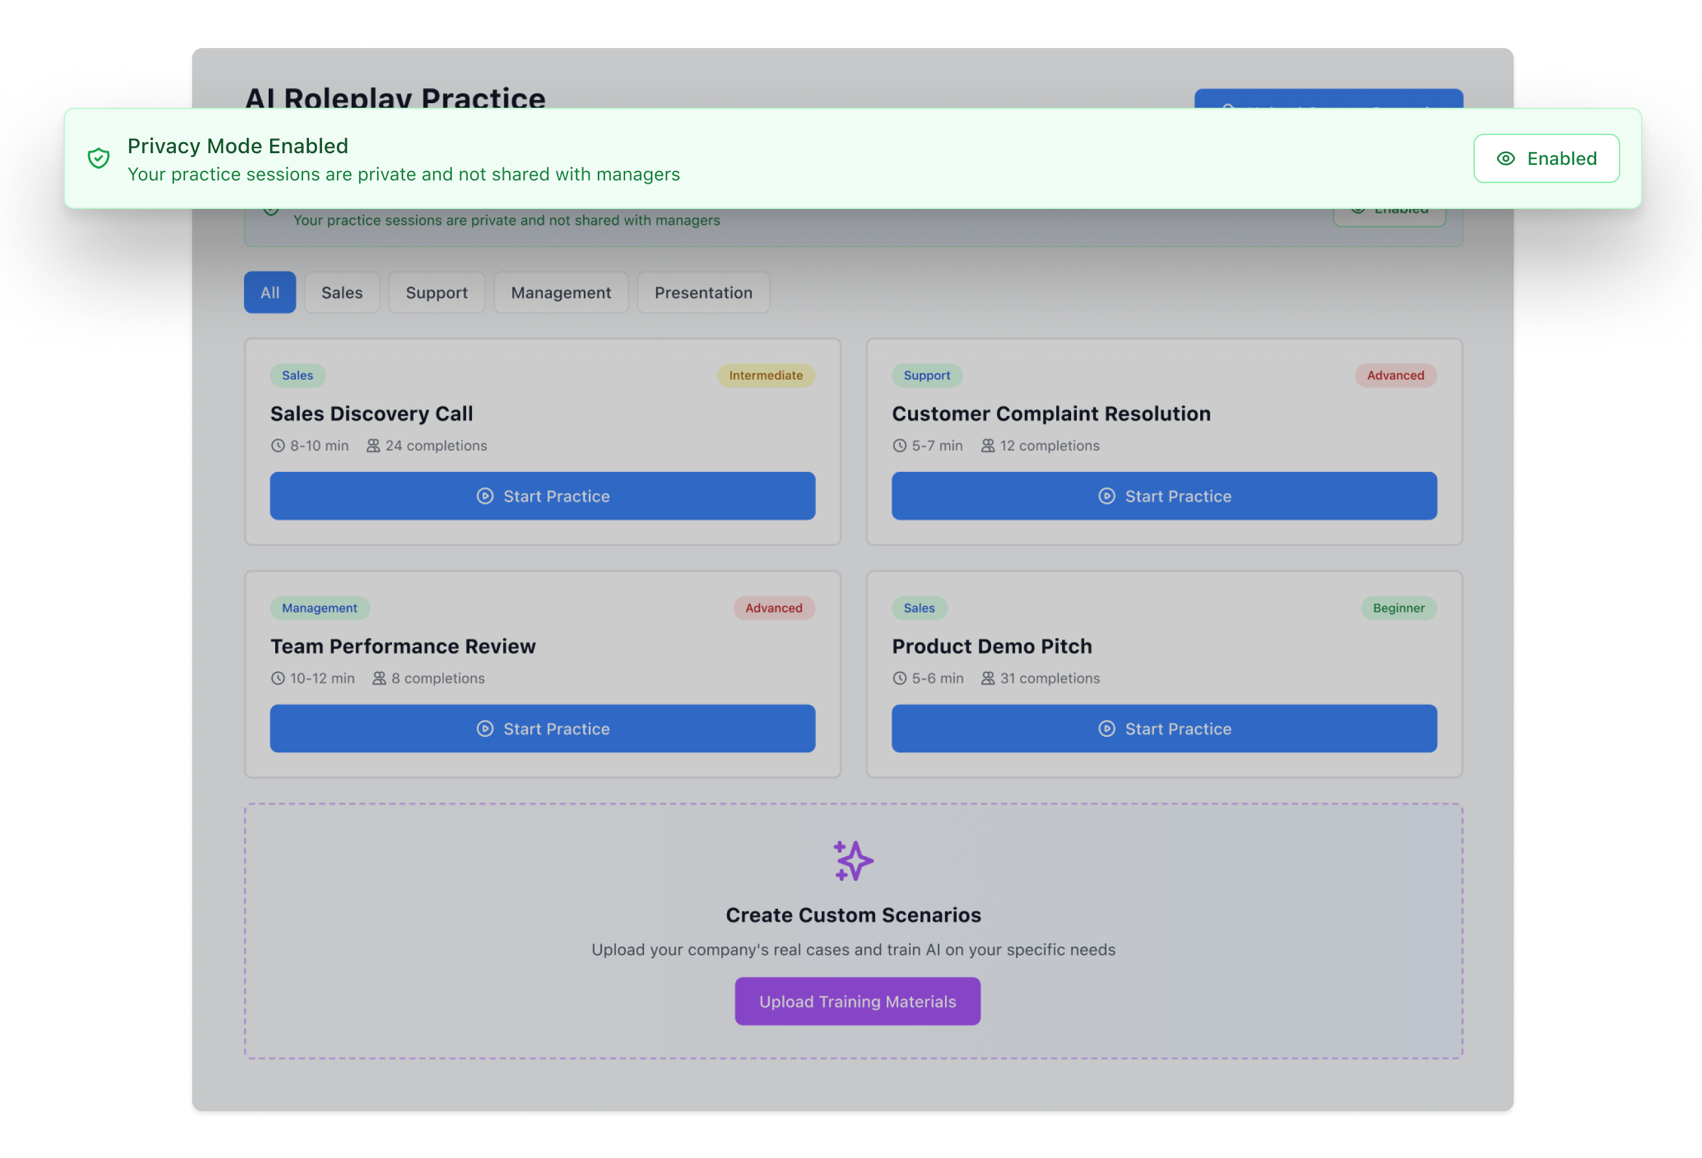Screen dimensions: 1702x1158
Task: Click the eye icon in the Enabled button
Action: coord(1505,158)
